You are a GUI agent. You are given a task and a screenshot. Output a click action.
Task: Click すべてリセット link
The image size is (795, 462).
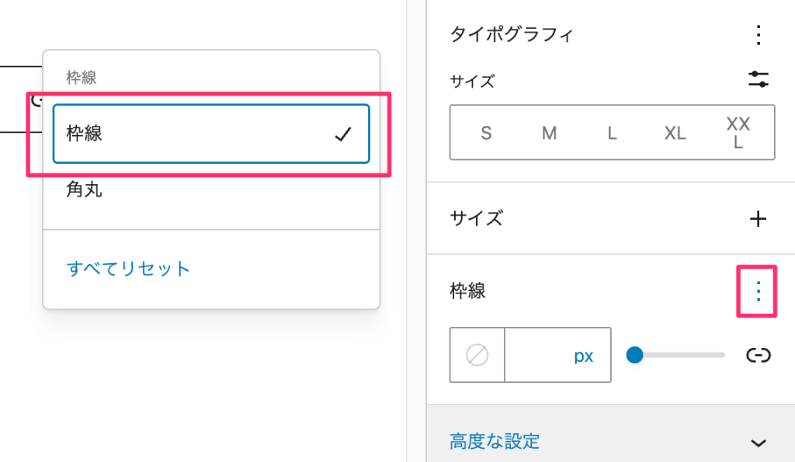[128, 269]
